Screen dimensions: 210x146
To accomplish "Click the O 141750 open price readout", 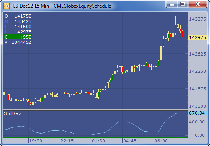I will tap(18, 16).
